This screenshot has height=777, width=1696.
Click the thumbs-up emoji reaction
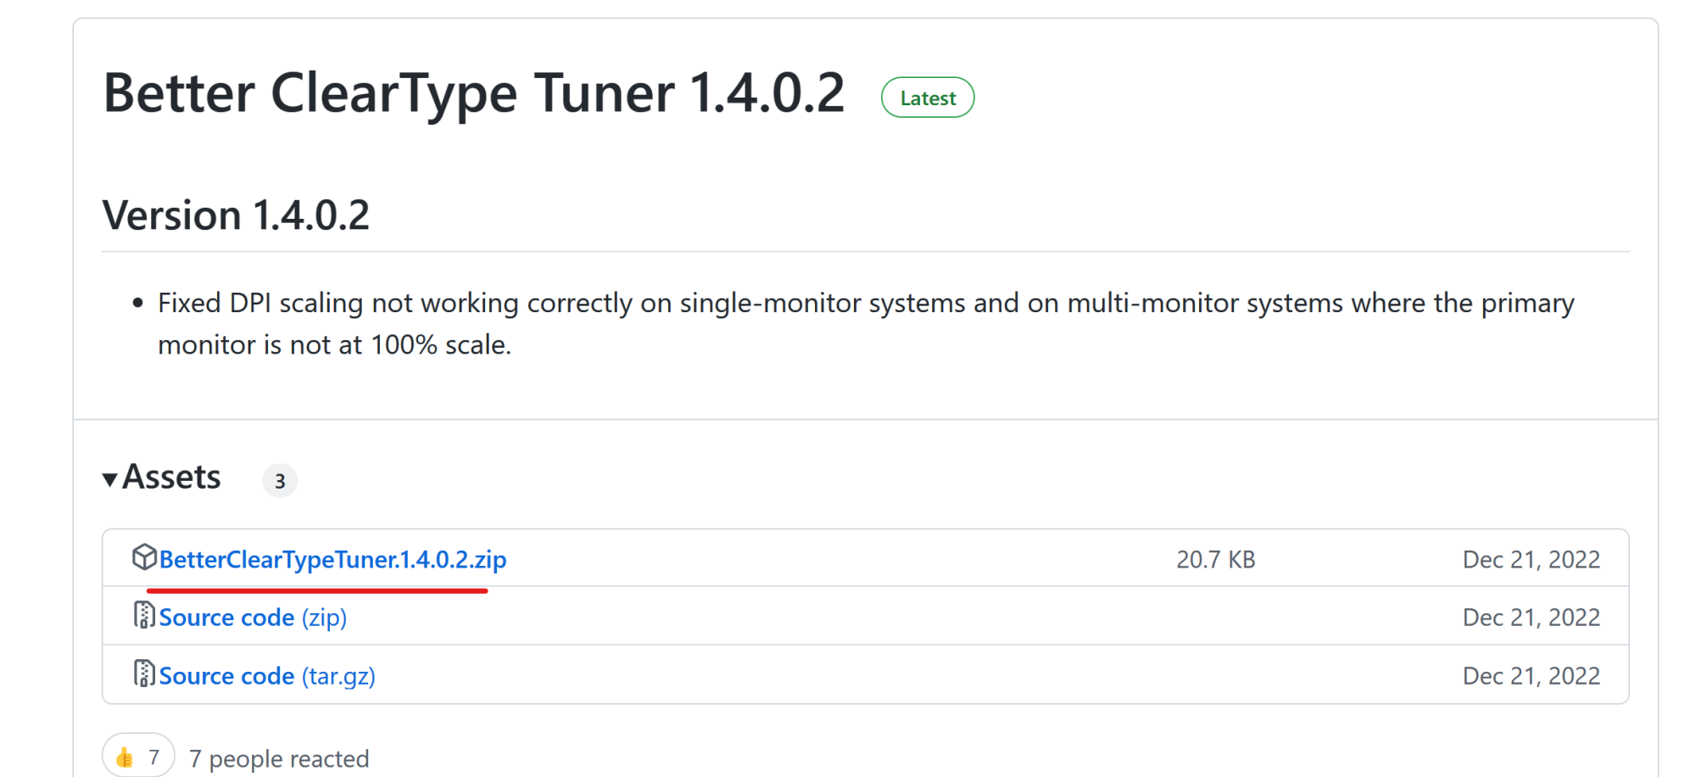point(125,757)
